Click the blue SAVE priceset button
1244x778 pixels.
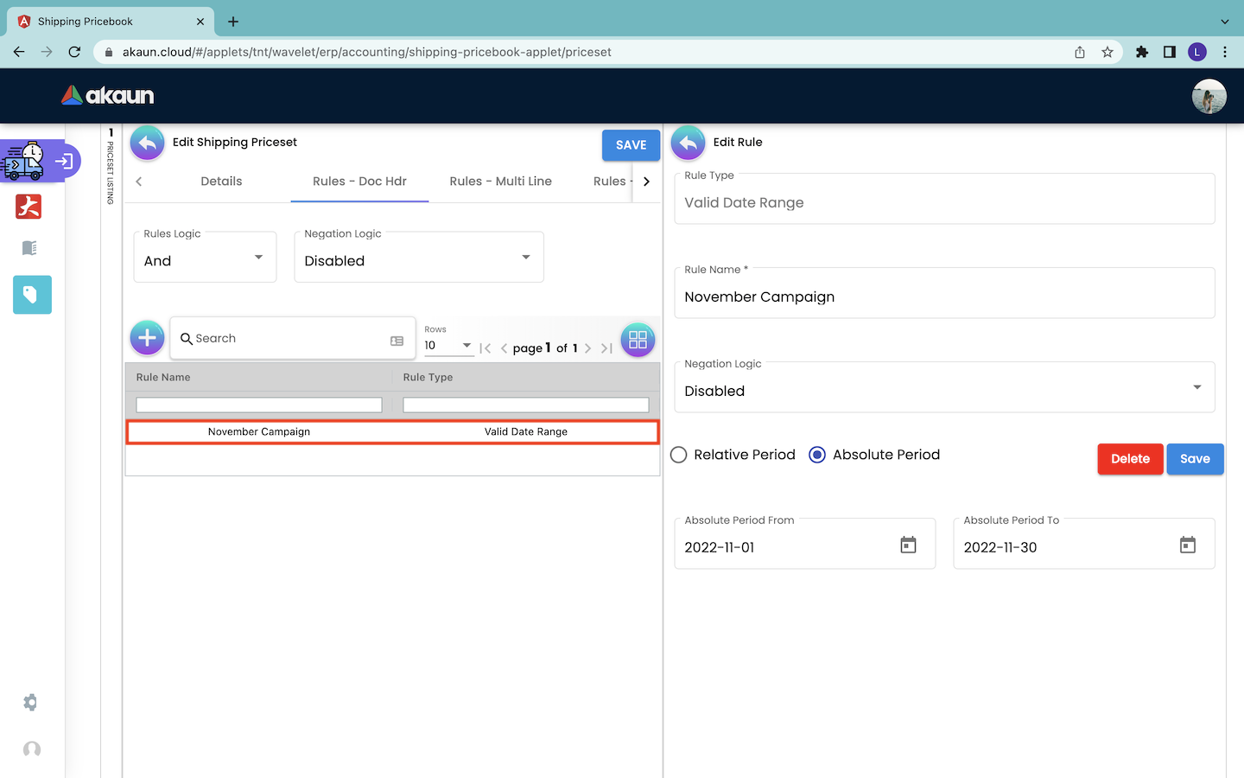[x=631, y=145]
